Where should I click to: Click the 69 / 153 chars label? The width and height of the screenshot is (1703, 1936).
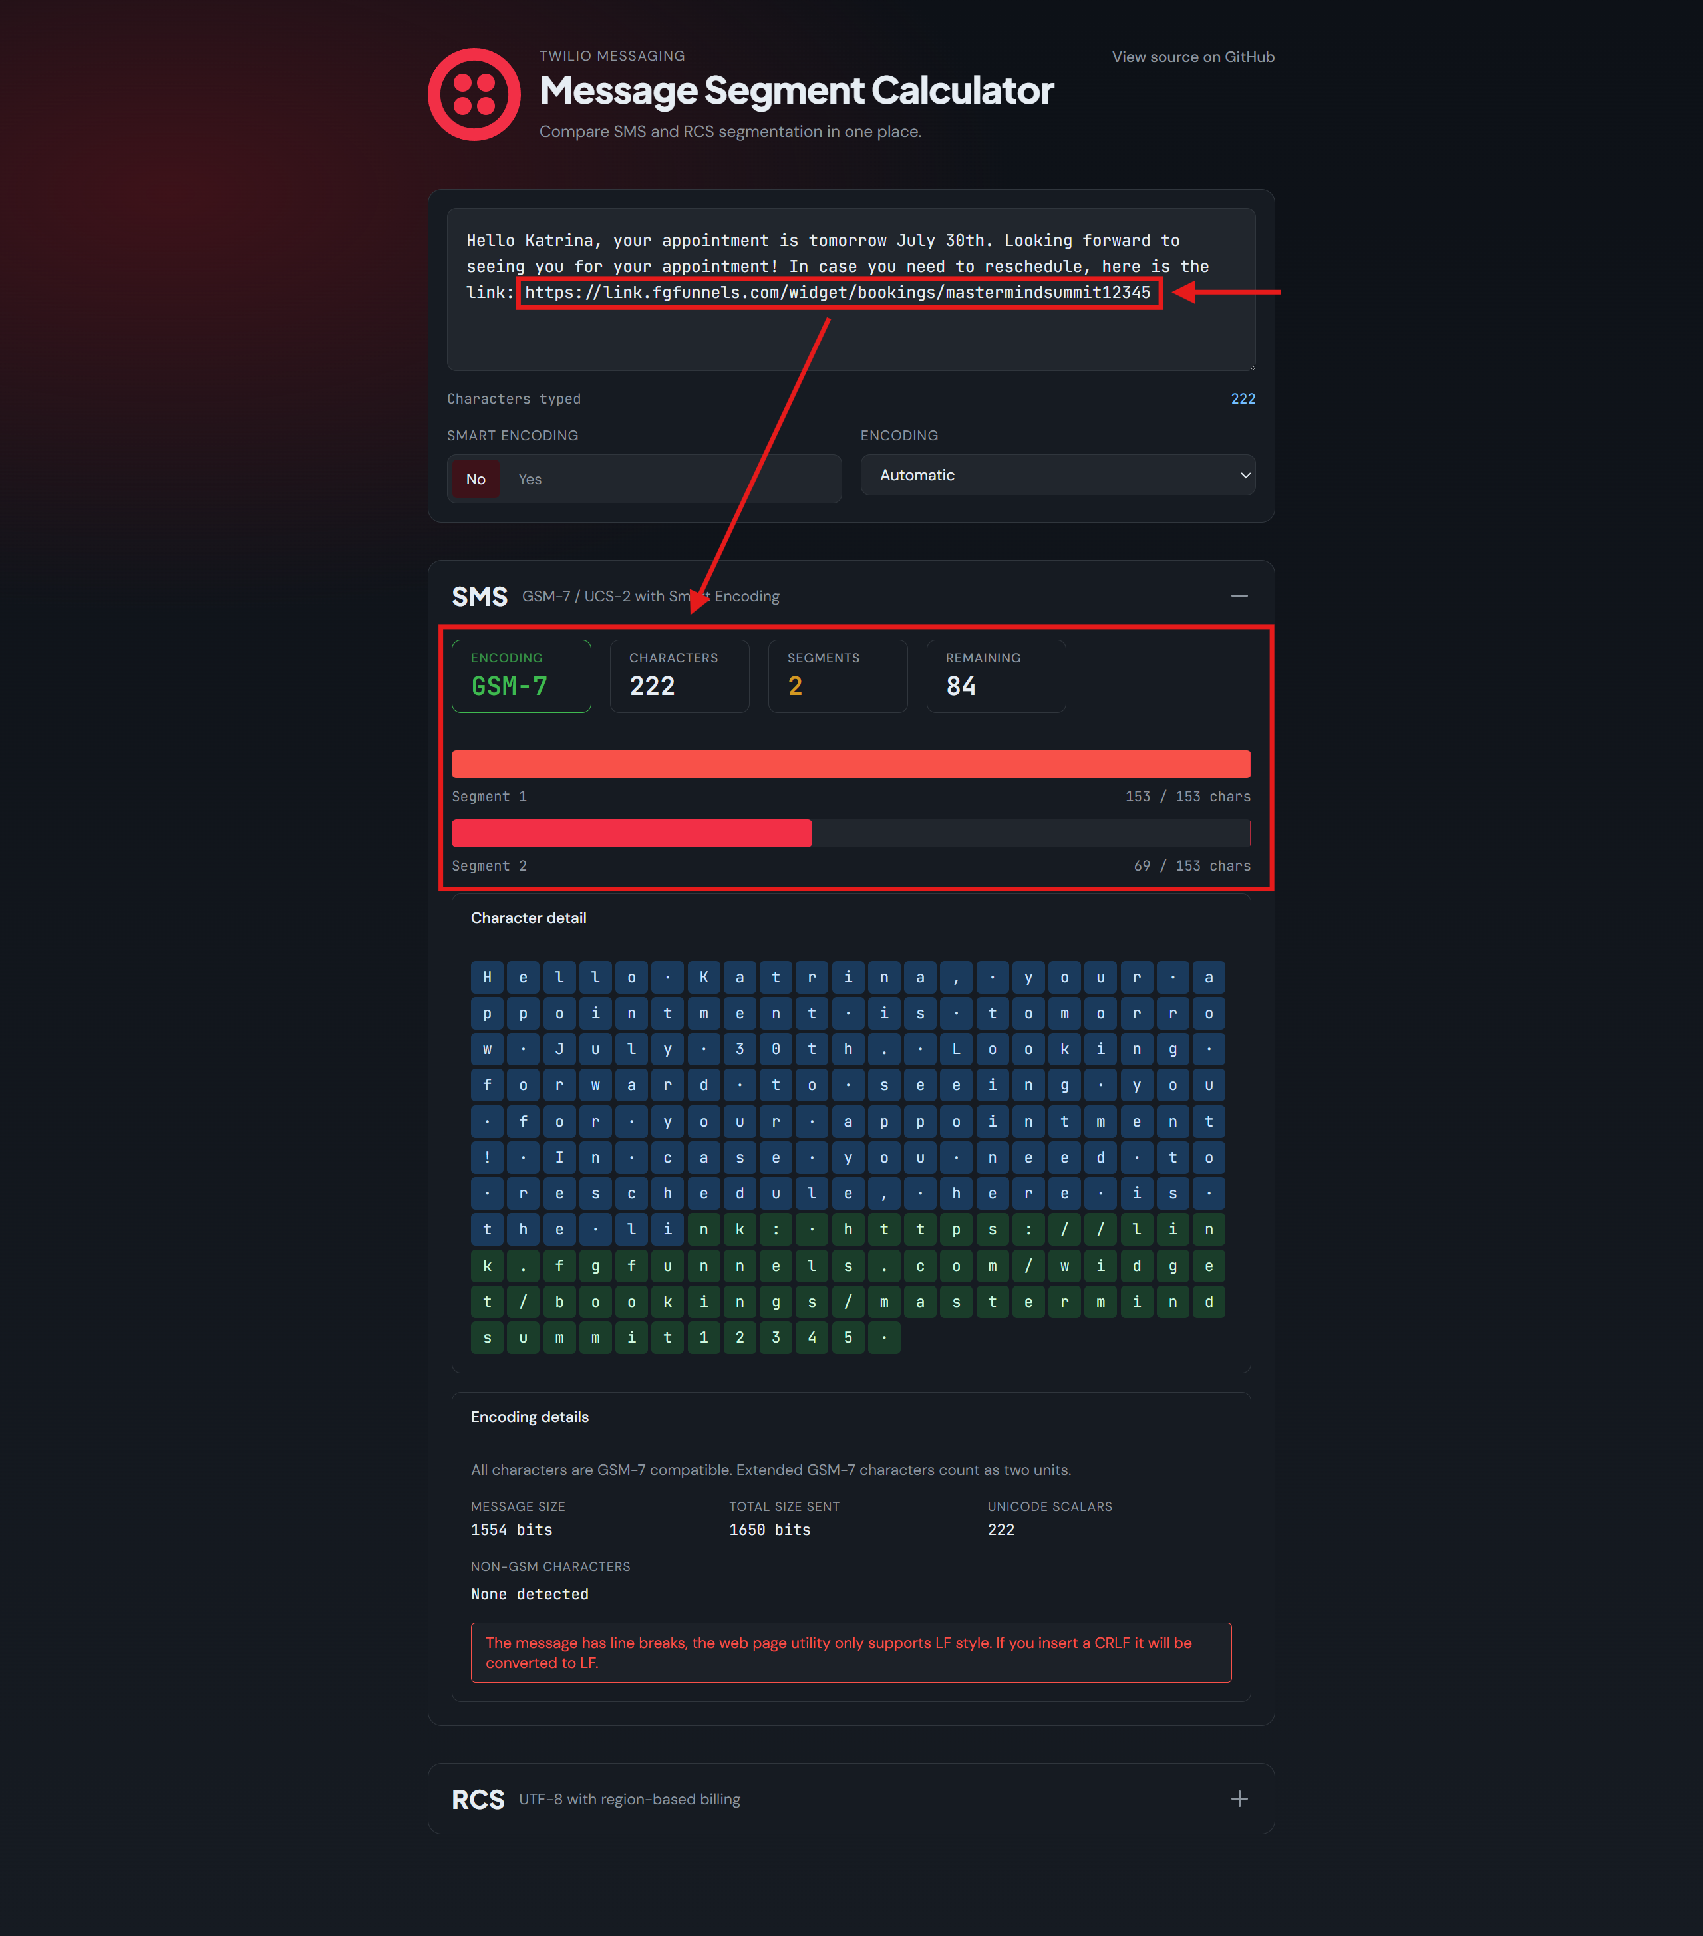1191,866
